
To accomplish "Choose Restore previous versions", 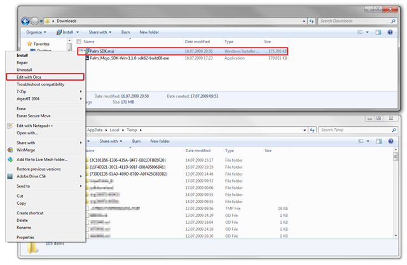I will [x=45, y=169].
